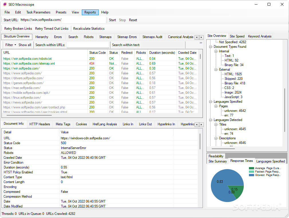Open the View menu
The height and width of the screenshot is (218, 289).
pyautogui.click(x=75, y=12)
